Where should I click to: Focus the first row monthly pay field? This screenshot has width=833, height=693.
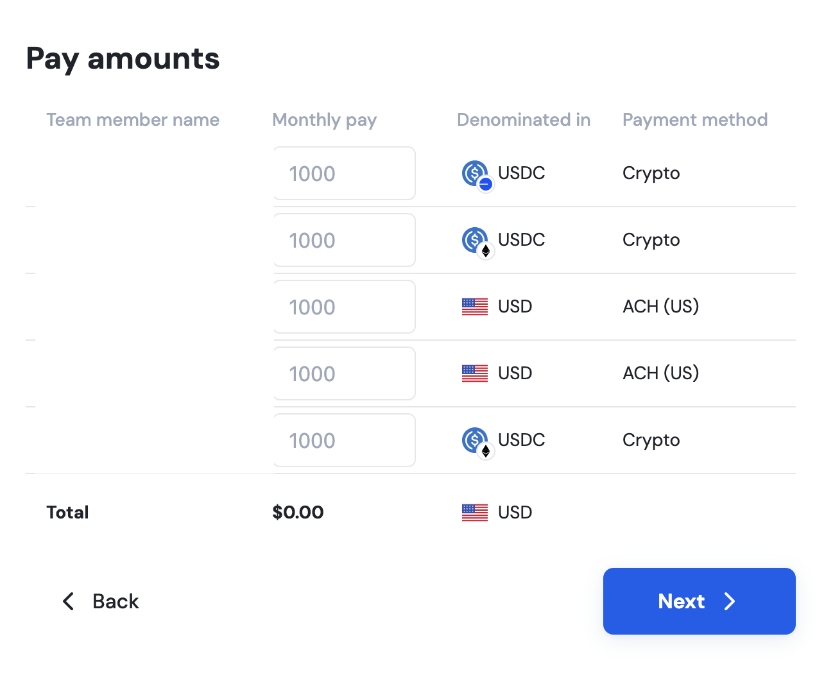click(345, 173)
